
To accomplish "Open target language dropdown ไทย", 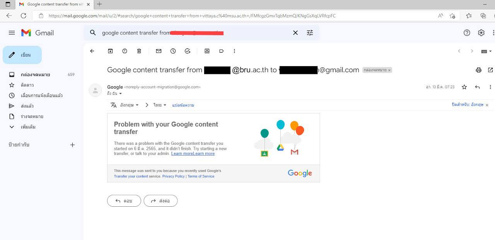I will [x=160, y=105].
